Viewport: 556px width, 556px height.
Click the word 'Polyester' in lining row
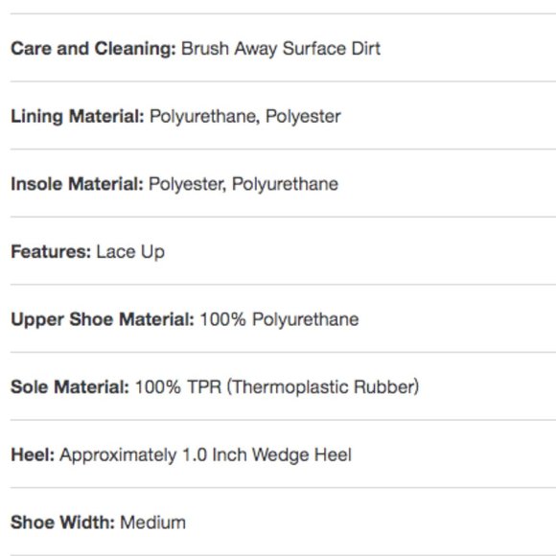pyautogui.click(x=303, y=117)
